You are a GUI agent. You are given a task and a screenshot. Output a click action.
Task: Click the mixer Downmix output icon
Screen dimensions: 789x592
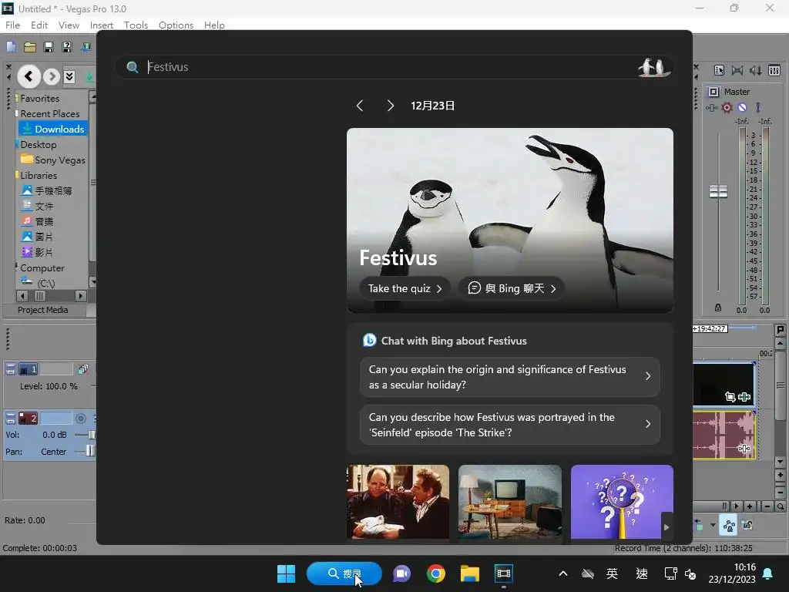(737, 70)
